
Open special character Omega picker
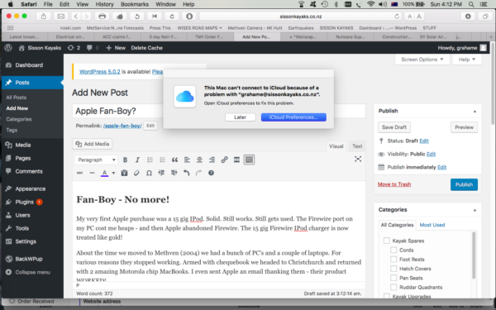pos(149,173)
